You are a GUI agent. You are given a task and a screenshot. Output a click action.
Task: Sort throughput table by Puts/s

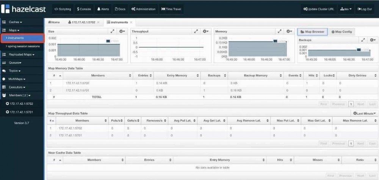117,121
